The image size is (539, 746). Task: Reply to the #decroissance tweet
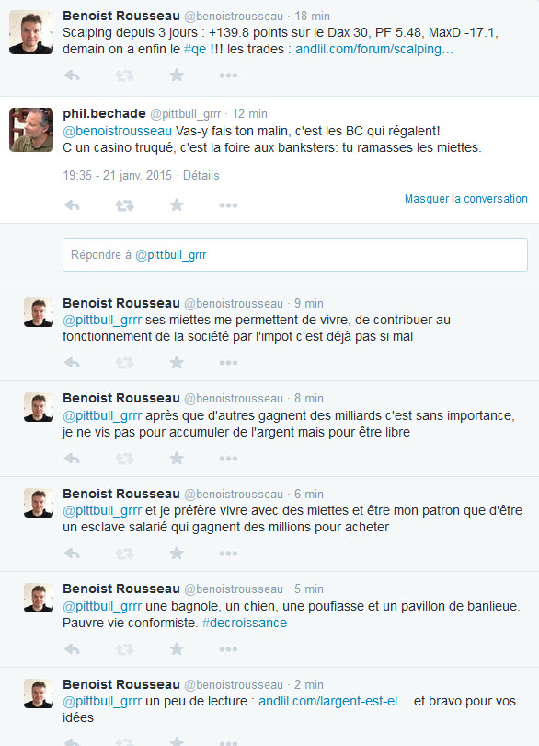coord(73,649)
